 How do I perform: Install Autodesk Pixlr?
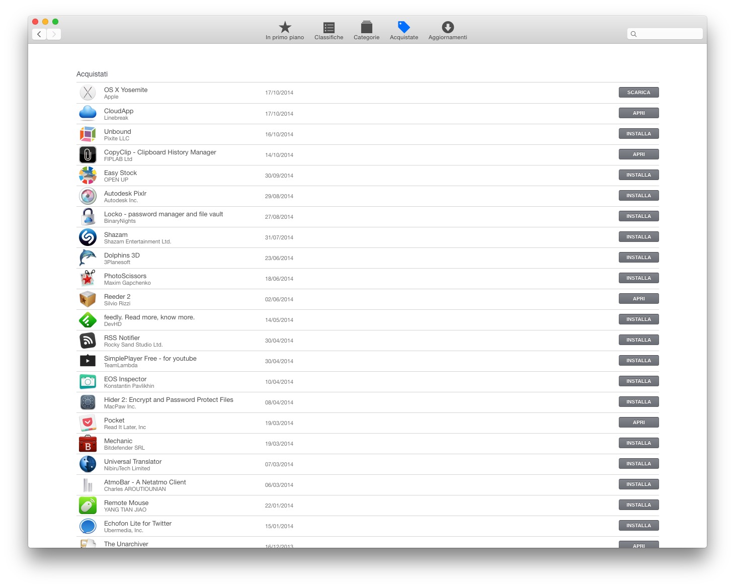click(x=639, y=196)
